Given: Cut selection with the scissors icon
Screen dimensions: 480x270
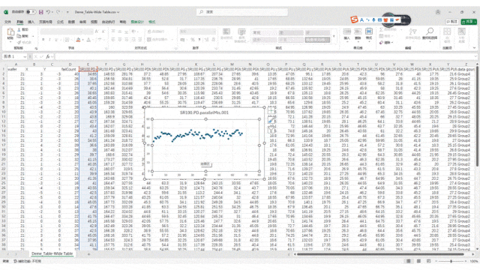Looking at the screenshot, I should pos(19,30).
